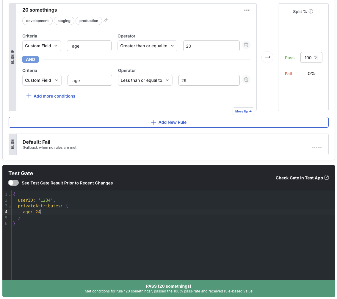Click value input containing 29
Viewport: 337px width, 299px height.
tap(209, 80)
